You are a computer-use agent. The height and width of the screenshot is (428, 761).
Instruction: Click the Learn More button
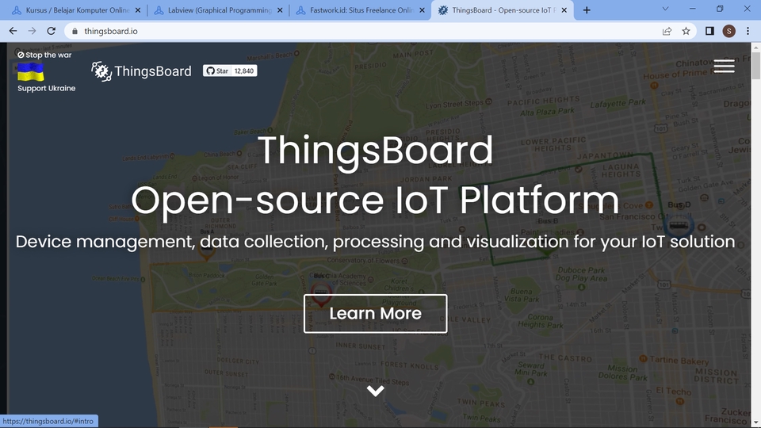point(375,314)
